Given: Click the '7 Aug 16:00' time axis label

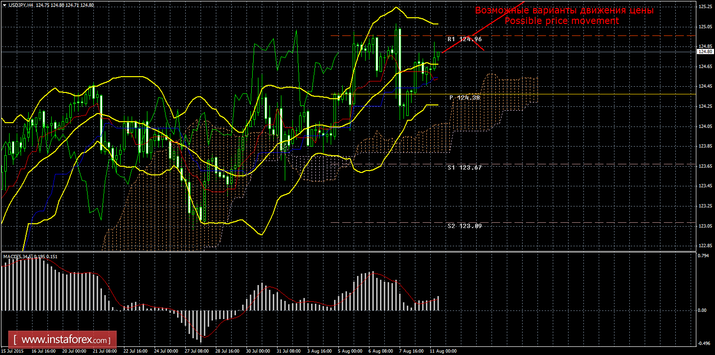Looking at the screenshot, I should tap(412, 351).
